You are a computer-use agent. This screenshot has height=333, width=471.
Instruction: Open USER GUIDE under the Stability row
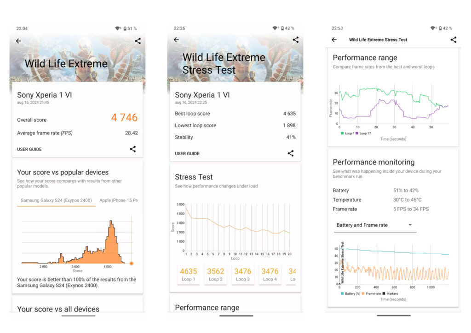pos(187,153)
